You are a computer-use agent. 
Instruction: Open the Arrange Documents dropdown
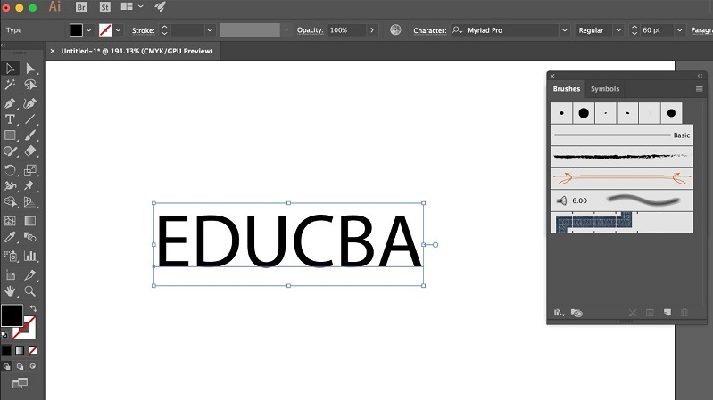(x=140, y=6)
